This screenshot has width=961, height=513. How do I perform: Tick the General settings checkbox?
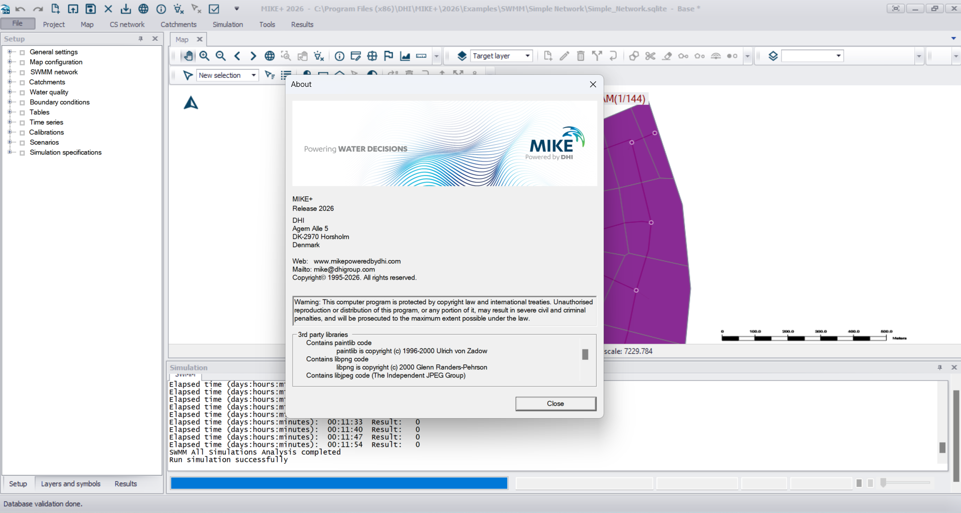coord(22,52)
